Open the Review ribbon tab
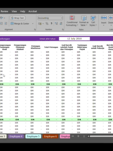 click(4, 11)
